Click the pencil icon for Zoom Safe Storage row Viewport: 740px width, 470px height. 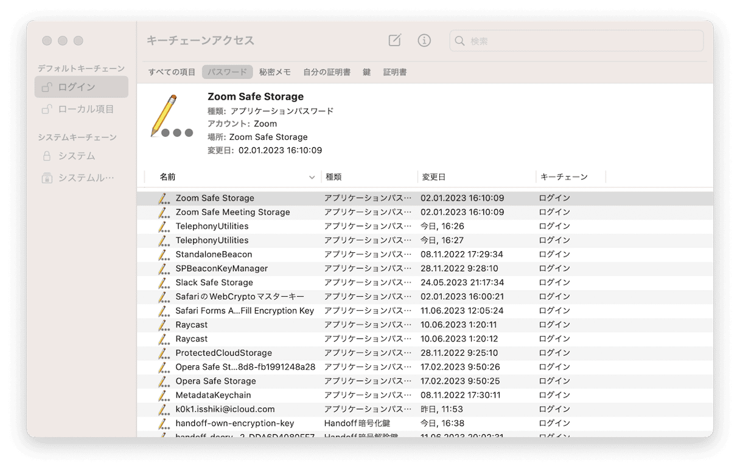point(163,198)
